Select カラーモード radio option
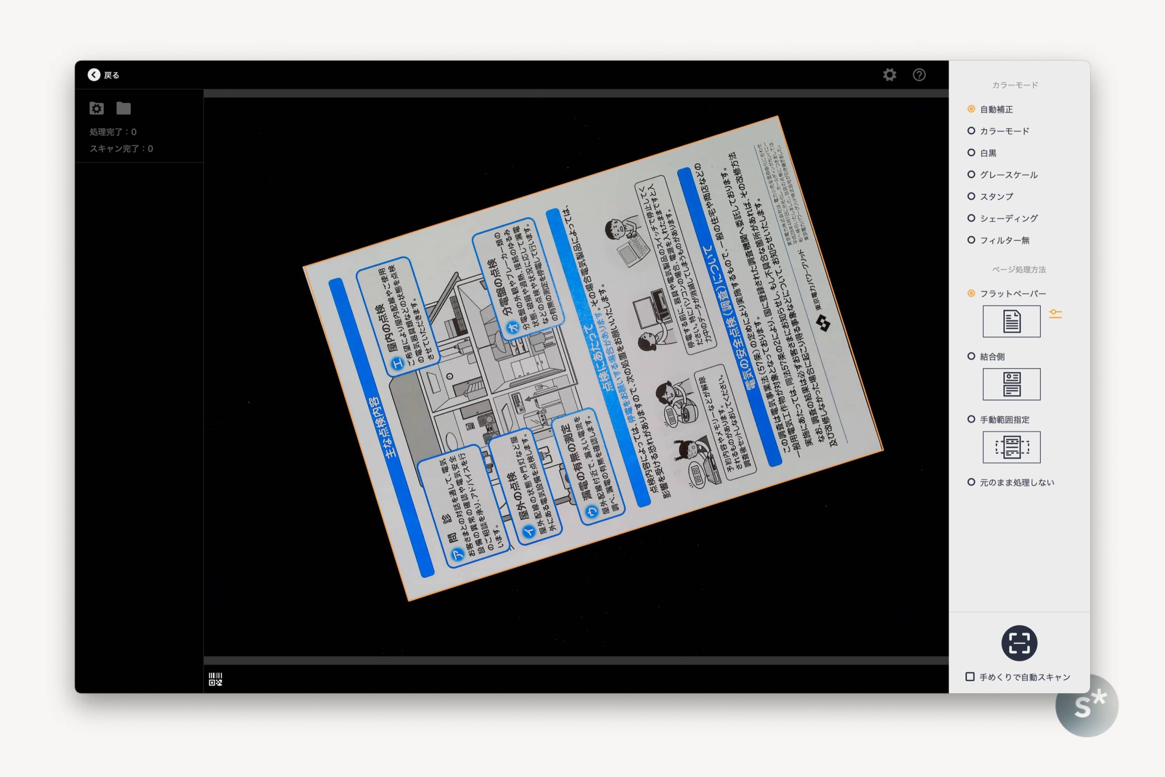 click(971, 131)
